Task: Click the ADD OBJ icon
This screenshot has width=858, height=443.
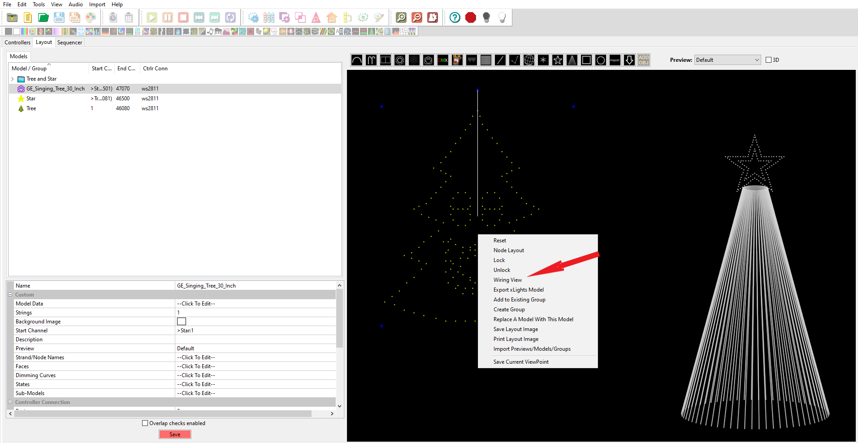Action: (x=644, y=60)
